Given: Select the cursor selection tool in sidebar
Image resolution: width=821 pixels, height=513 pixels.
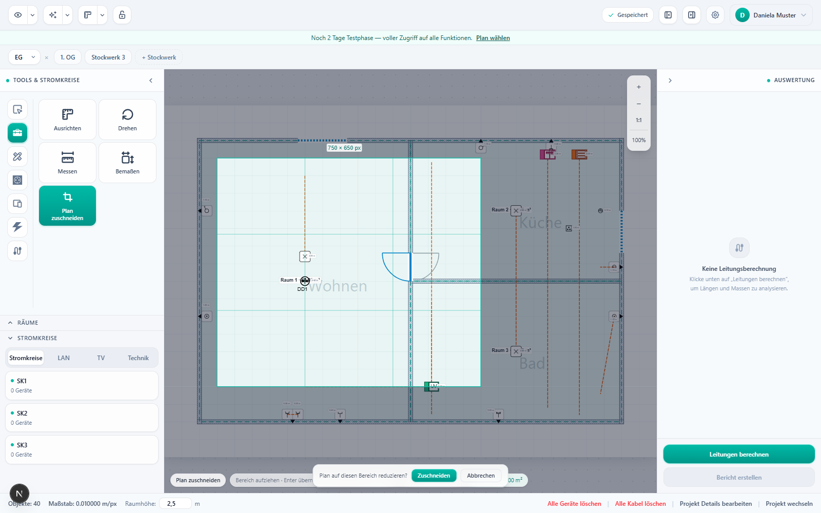Looking at the screenshot, I should 17,109.
